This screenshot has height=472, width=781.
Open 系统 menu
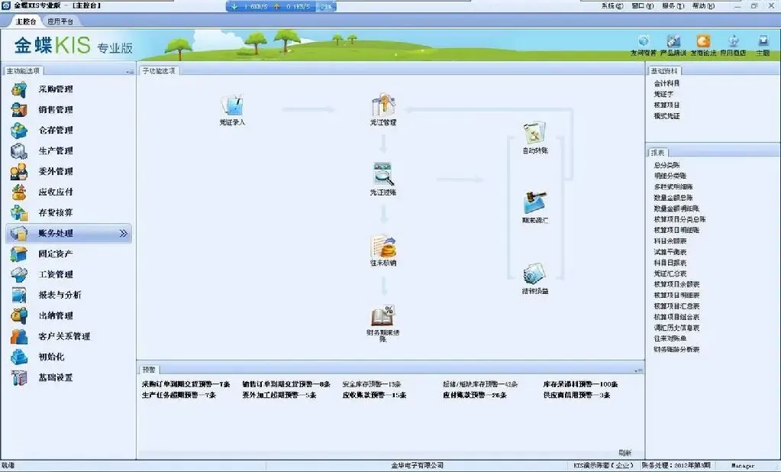[612, 6]
